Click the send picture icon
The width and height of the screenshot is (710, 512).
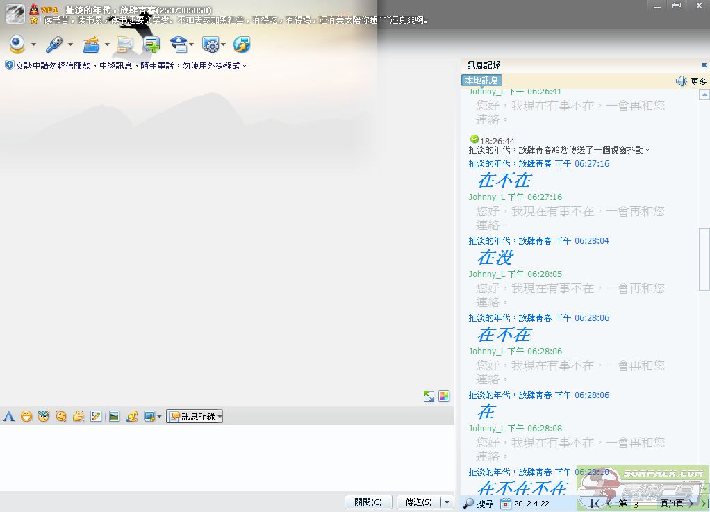coord(114,417)
